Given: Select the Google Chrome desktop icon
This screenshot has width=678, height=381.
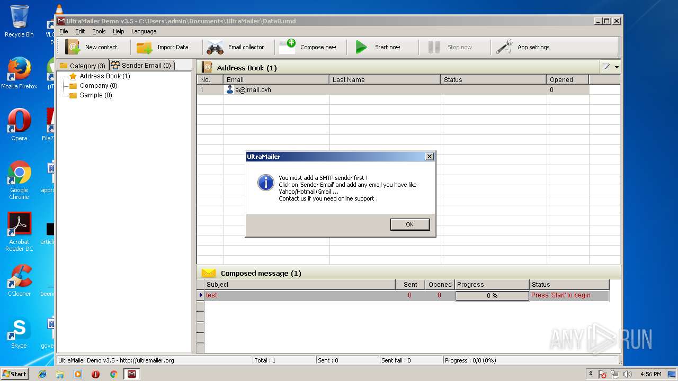Looking at the screenshot, I should [x=19, y=180].
